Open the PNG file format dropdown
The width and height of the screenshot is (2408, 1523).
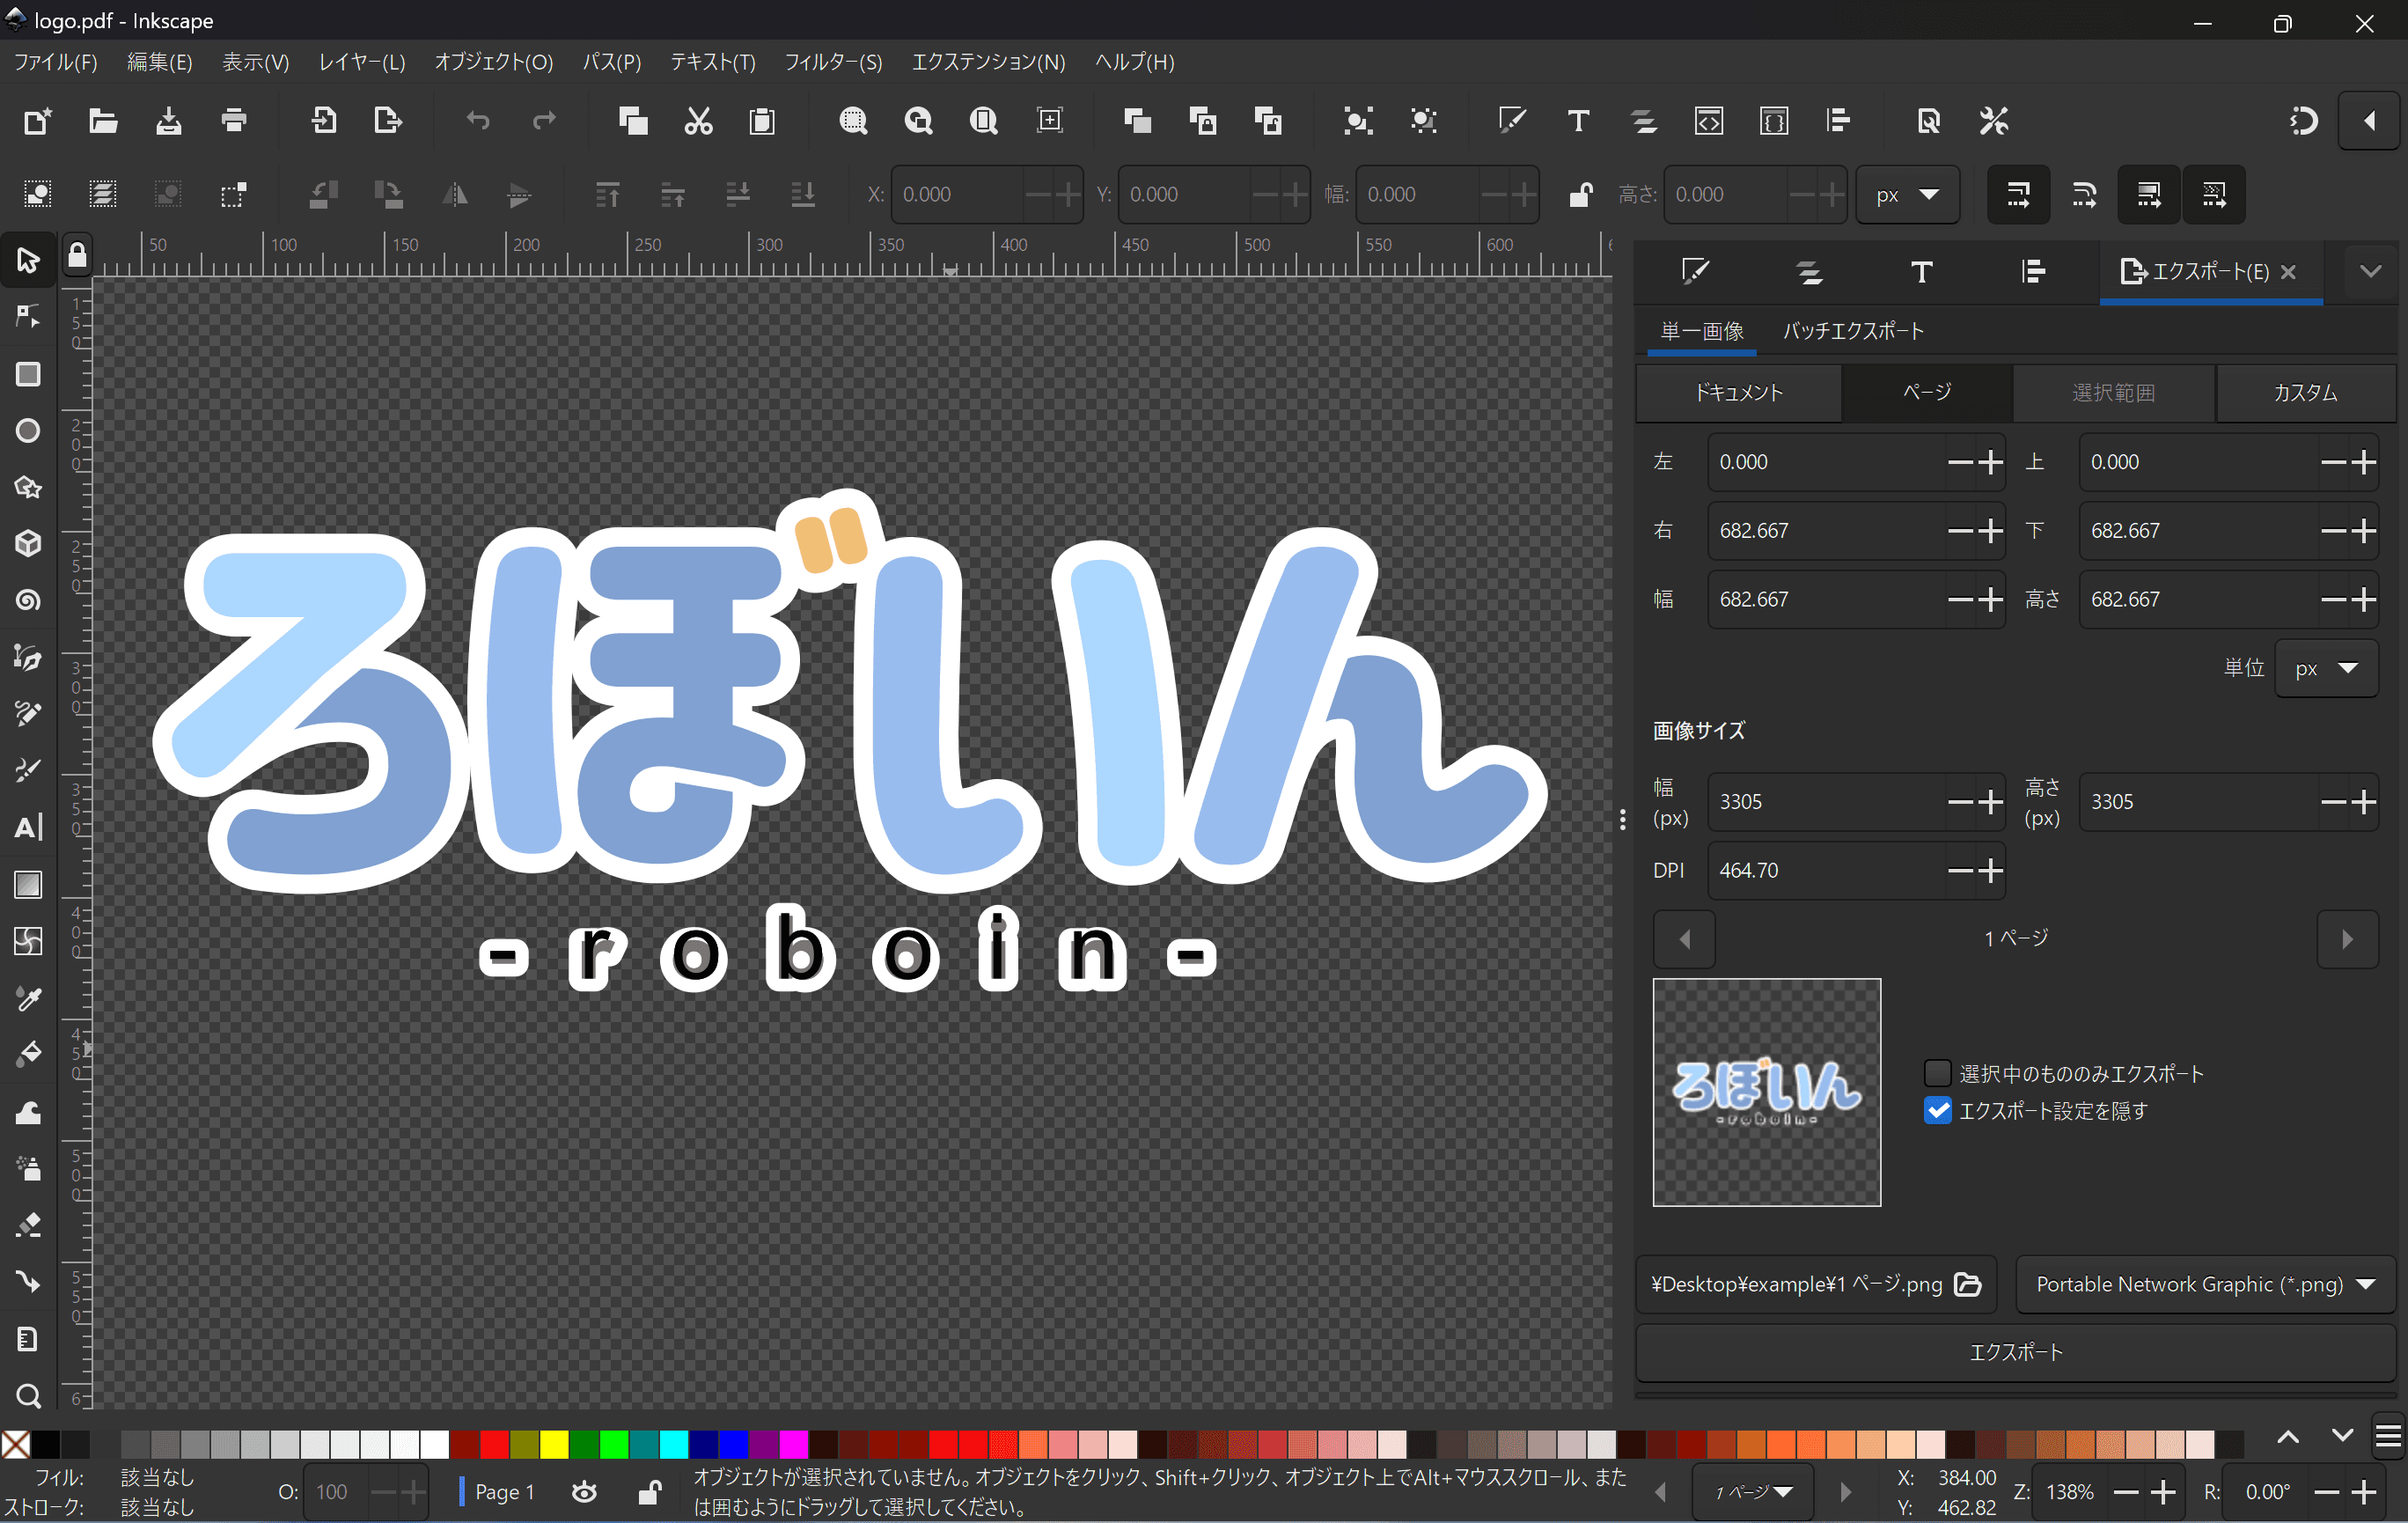[2205, 1284]
